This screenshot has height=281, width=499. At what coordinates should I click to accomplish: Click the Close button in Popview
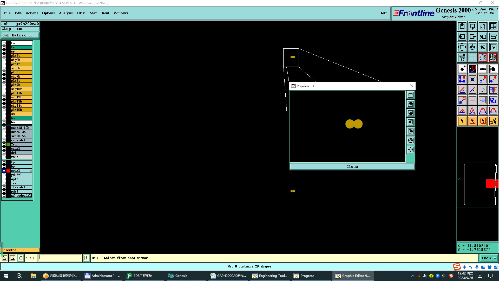[352, 167]
